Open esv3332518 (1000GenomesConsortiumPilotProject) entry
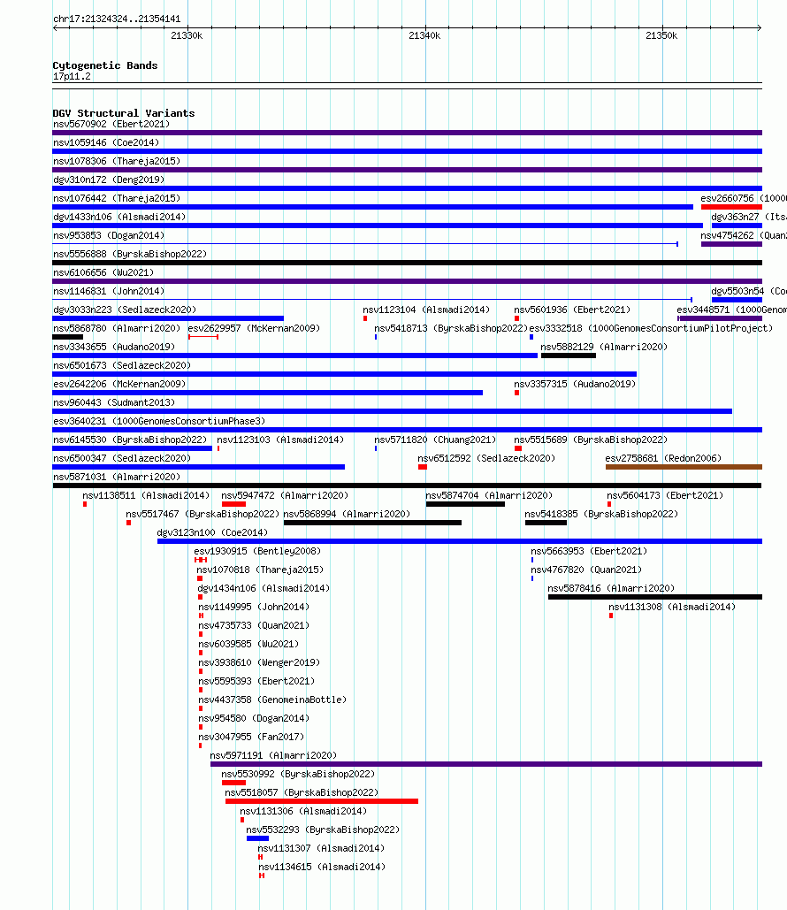 [651, 328]
